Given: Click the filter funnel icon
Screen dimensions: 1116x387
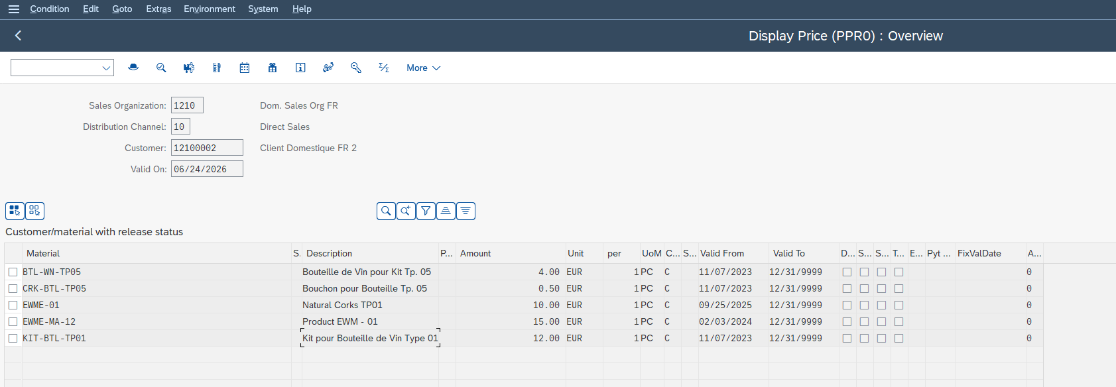Looking at the screenshot, I should click(x=426, y=211).
